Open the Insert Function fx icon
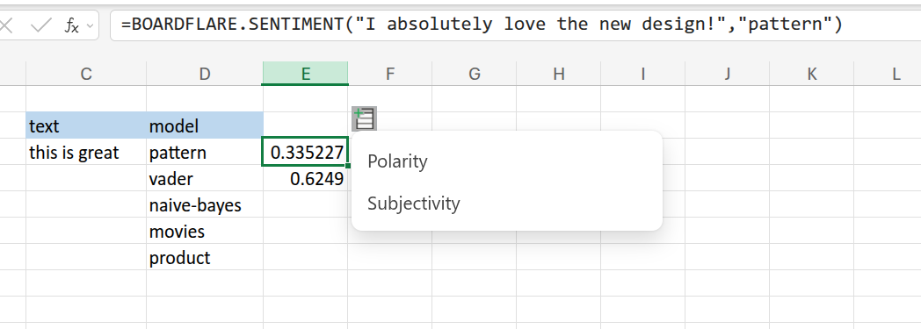The image size is (921, 329). tap(72, 25)
